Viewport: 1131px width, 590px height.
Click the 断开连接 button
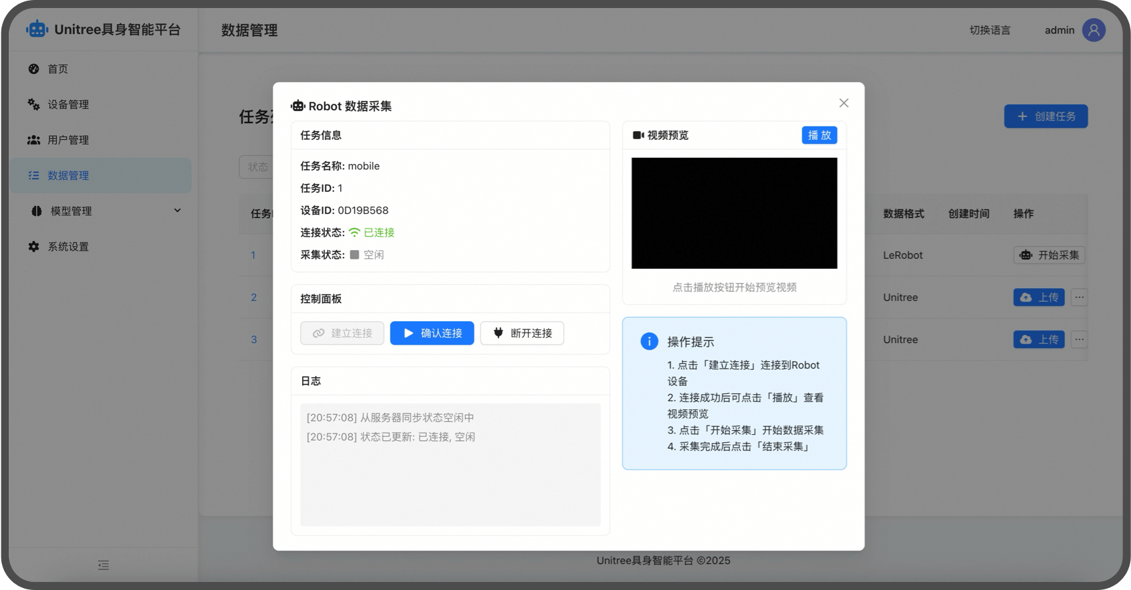tap(522, 333)
